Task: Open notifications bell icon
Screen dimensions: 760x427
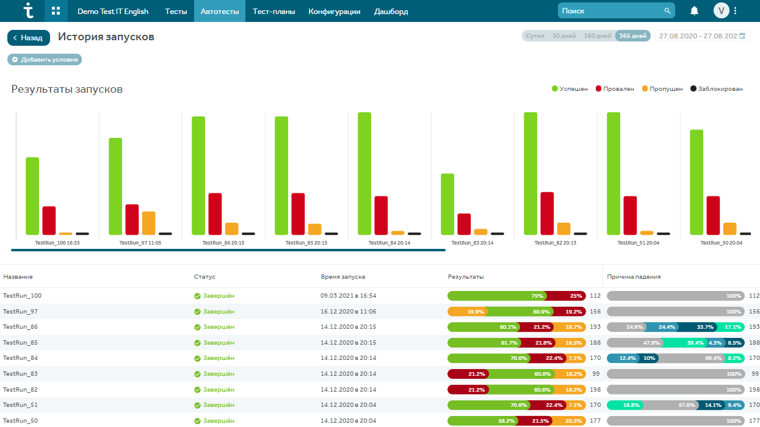Action: click(x=694, y=11)
